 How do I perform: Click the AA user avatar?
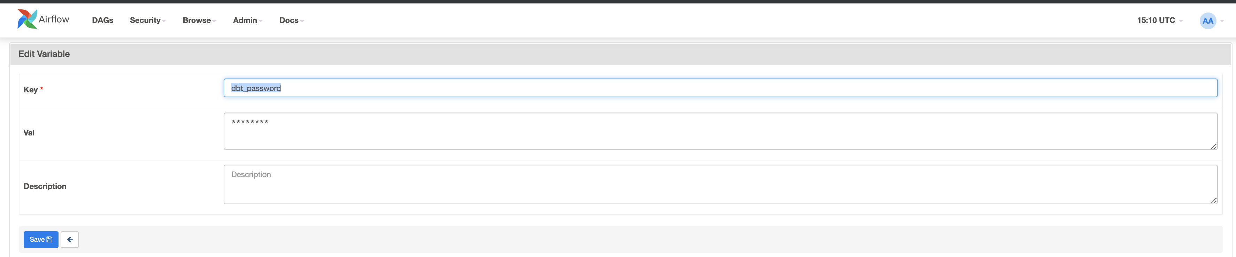[x=1207, y=20]
